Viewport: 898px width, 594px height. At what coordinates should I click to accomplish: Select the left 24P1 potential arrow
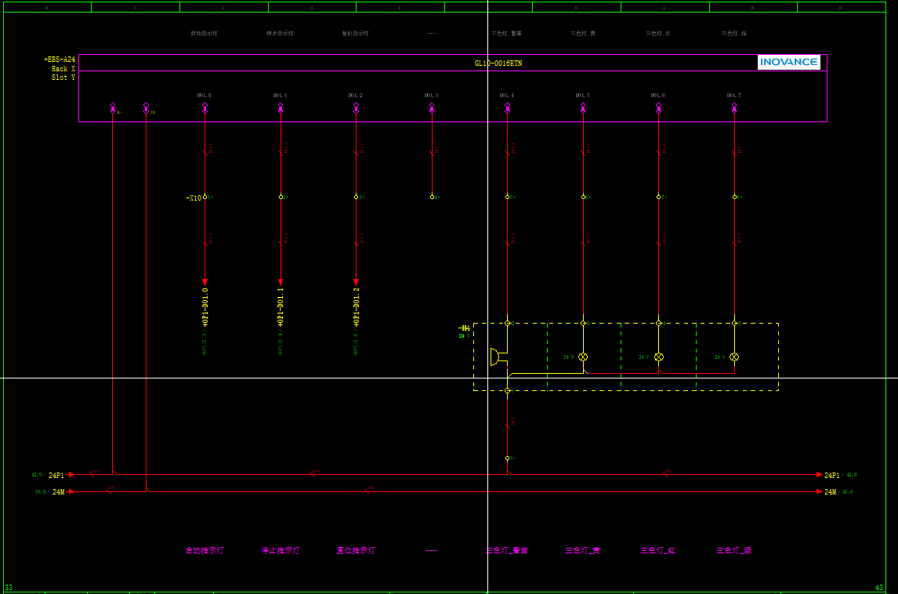point(71,474)
